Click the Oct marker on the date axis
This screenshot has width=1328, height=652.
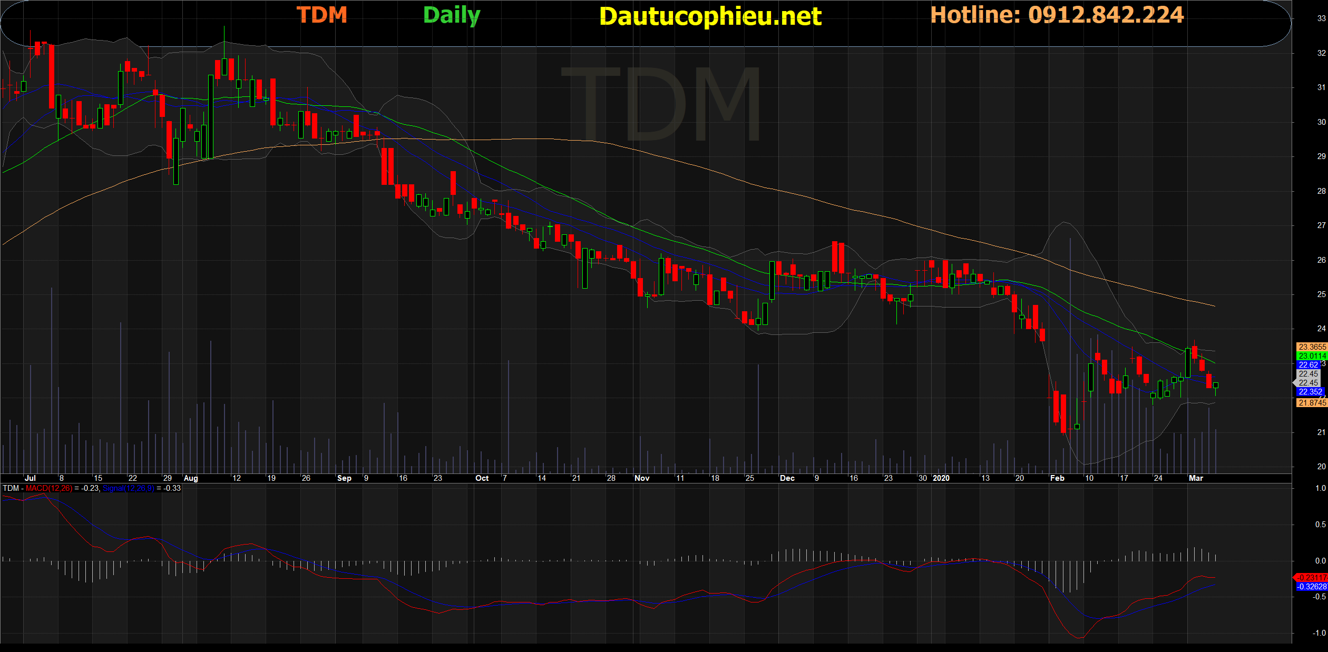(x=482, y=478)
